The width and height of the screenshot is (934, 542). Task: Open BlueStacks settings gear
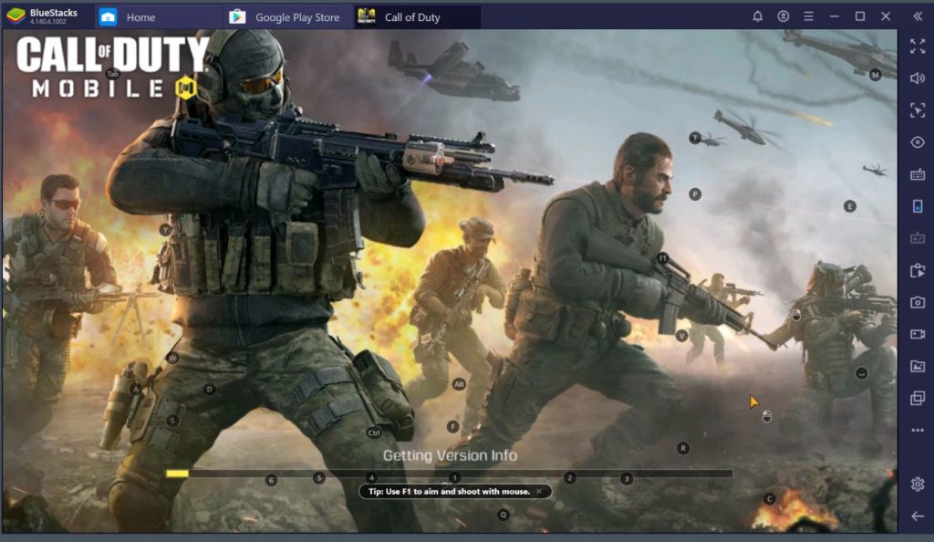[918, 485]
